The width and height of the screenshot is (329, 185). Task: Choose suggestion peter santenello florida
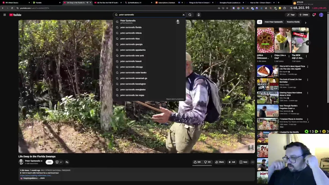(149, 27)
